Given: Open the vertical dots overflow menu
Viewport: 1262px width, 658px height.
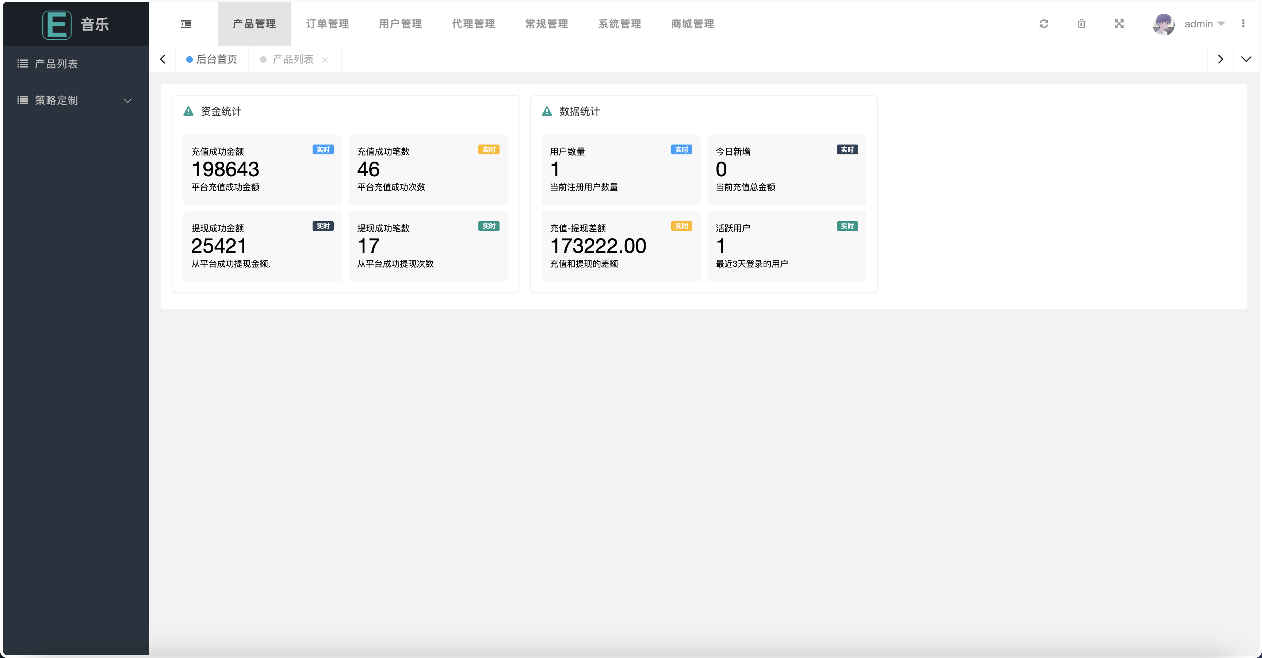Looking at the screenshot, I should click(1244, 24).
